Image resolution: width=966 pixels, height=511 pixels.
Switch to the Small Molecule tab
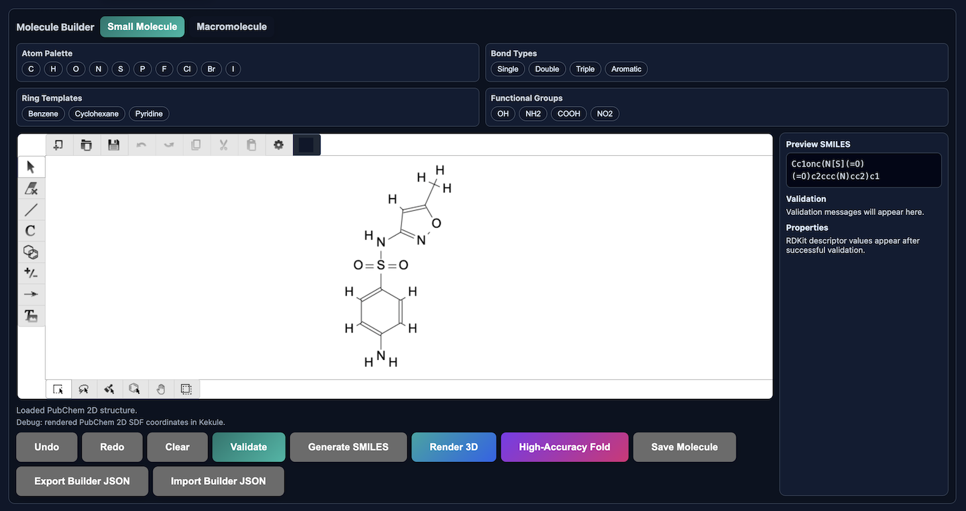142,27
